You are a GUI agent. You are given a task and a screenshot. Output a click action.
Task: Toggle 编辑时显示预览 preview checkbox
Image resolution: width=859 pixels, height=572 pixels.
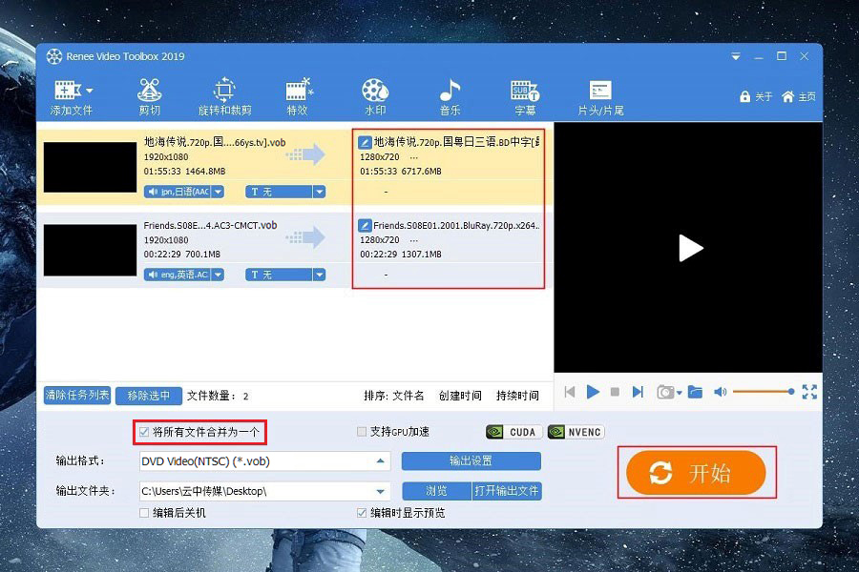(x=362, y=513)
